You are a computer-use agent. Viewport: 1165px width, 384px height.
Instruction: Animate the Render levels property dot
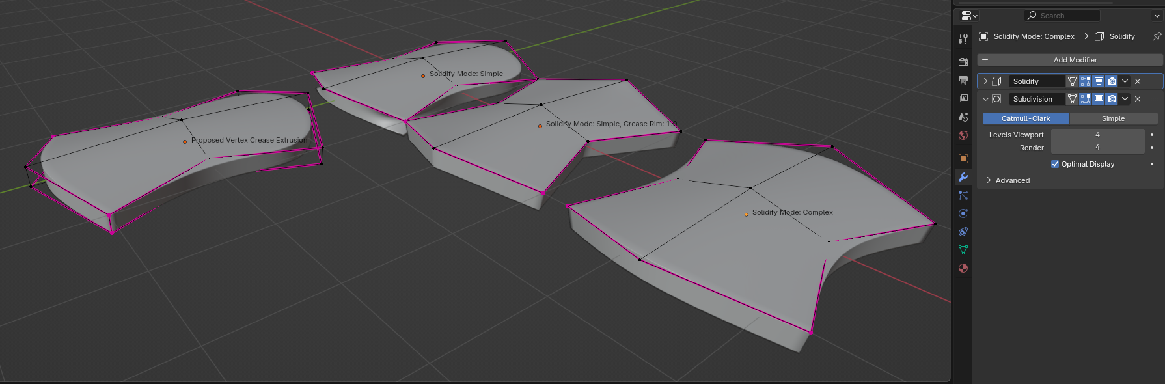(1152, 148)
